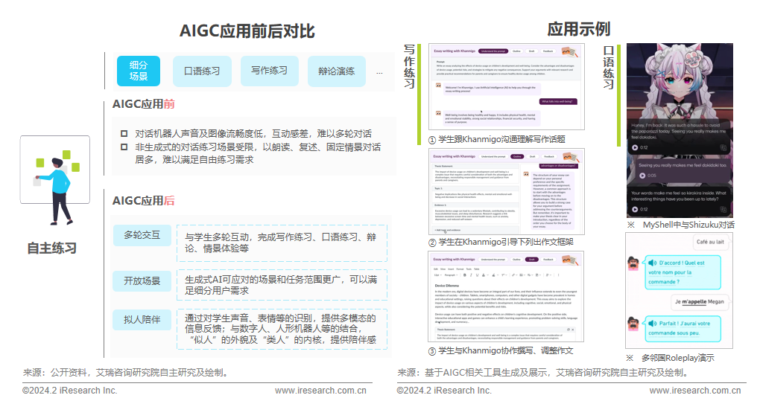The width and height of the screenshot is (760, 401).
Task: Expand the ellipsis after 辩论演练 scenario chip
Action: [379, 73]
